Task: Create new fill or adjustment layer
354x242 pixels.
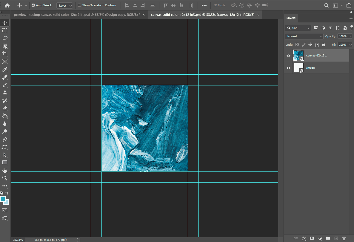Action: point(320,238)
